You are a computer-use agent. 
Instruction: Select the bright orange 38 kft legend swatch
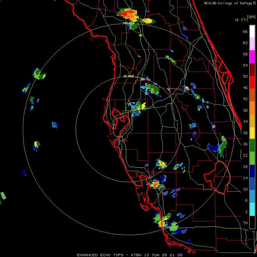(x=252, y=108)
